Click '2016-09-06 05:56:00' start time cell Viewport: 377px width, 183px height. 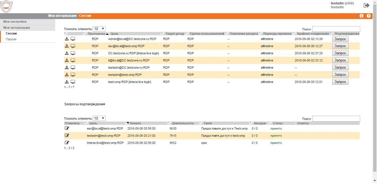pyautogui.click(x=141, y=128)
